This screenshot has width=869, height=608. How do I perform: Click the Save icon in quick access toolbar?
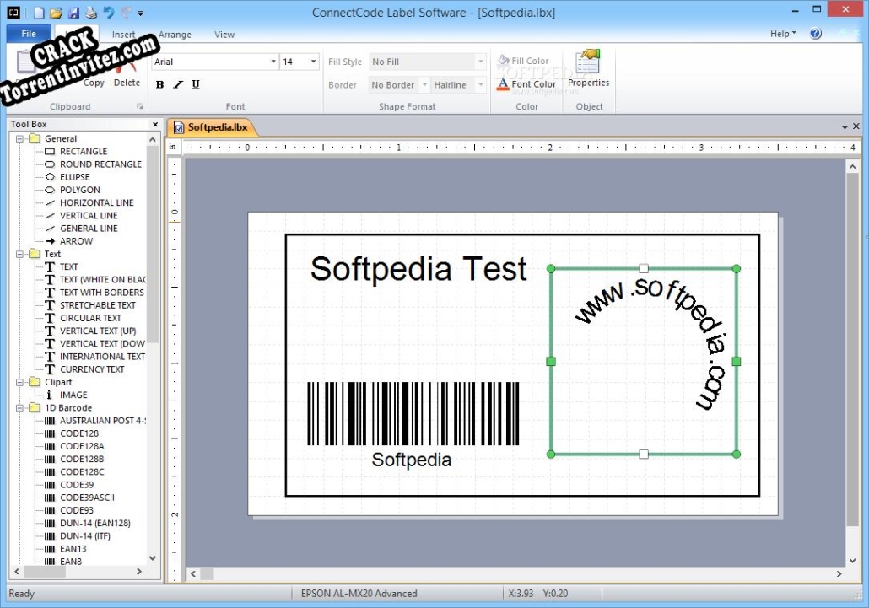click(x=73, y=12)
